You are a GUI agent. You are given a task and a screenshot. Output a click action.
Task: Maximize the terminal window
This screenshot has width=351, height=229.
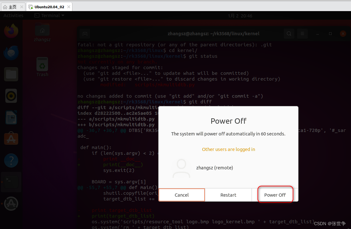[330, 34]
